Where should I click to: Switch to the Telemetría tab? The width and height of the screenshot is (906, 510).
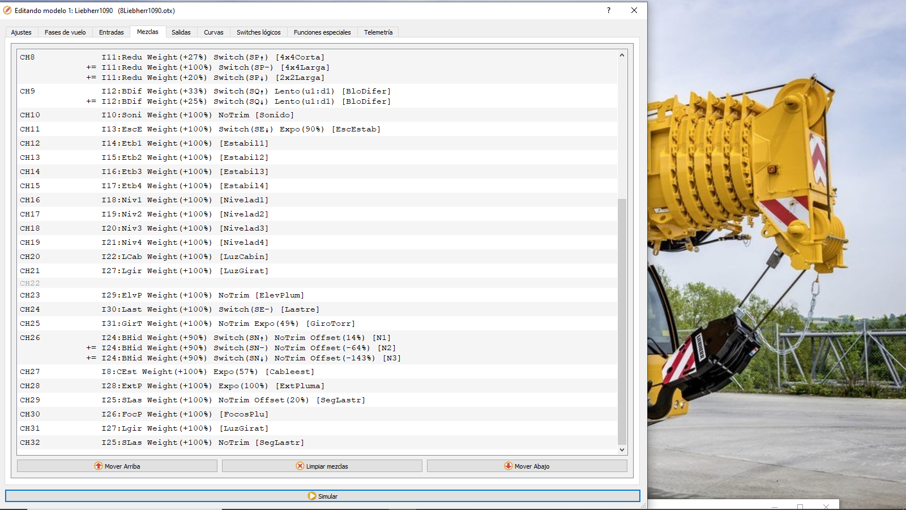click(378, 32)
